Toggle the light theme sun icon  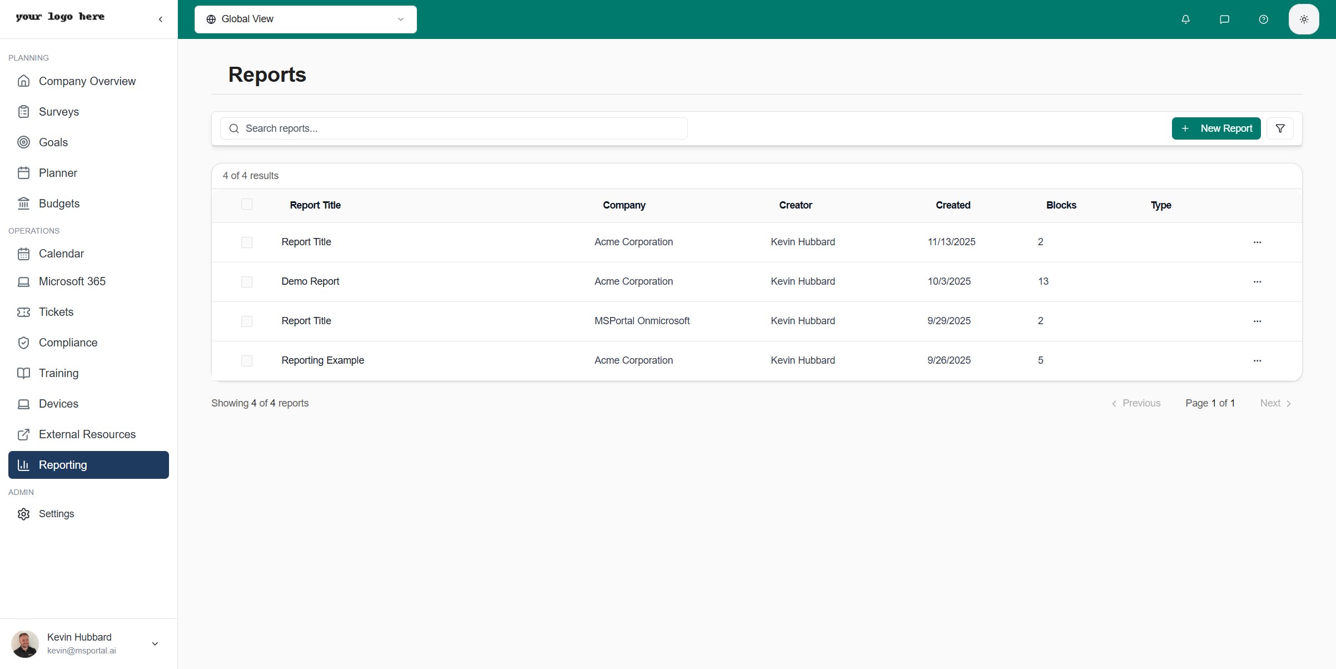pyautogui.click(x=1304, y=19)
